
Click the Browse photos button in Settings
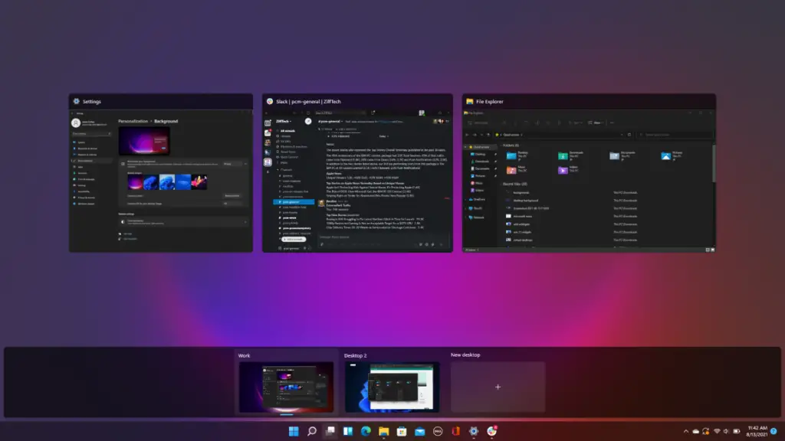tap(234, 195)
